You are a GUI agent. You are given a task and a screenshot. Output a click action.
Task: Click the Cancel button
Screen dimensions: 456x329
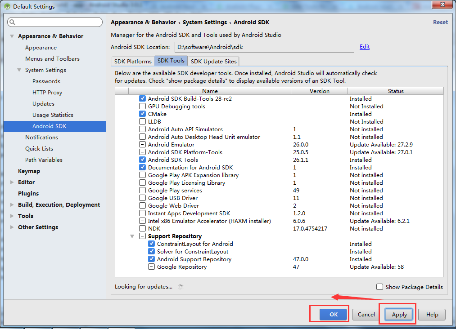coord(366,315)
